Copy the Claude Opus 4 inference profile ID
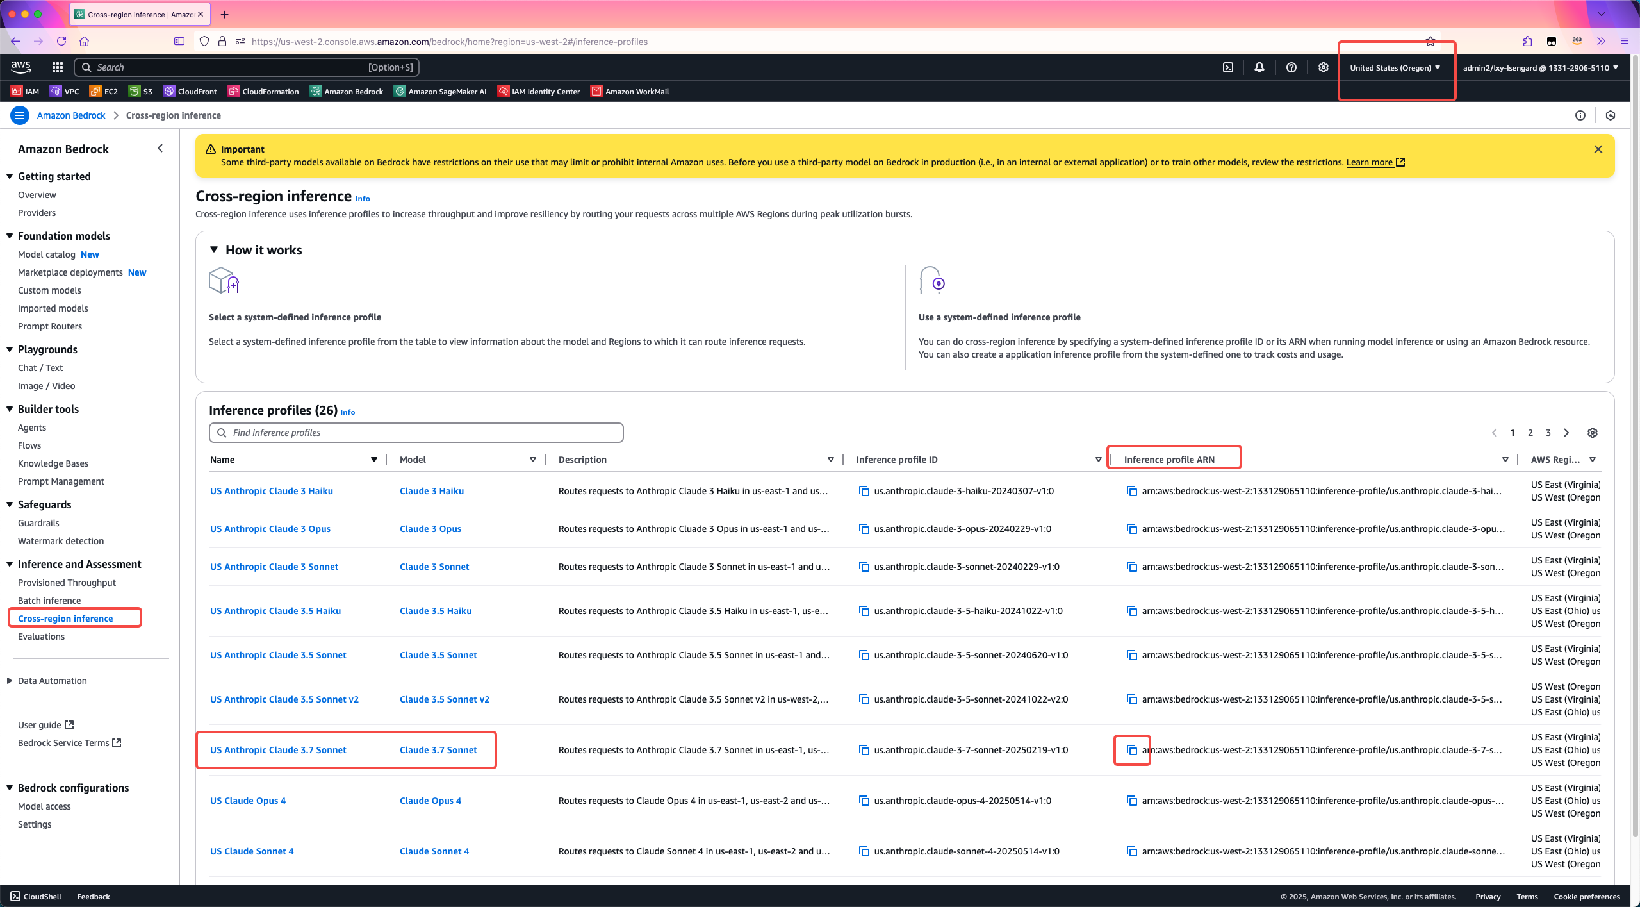The width and height of the screenshot is (1640, 907). click(x=864, y=801)
